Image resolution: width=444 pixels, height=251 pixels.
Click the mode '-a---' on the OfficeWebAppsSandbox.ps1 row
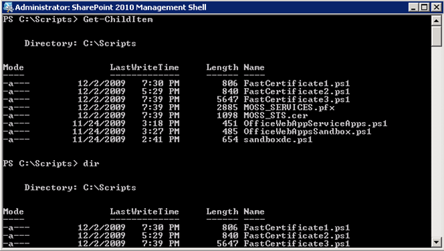16,132
